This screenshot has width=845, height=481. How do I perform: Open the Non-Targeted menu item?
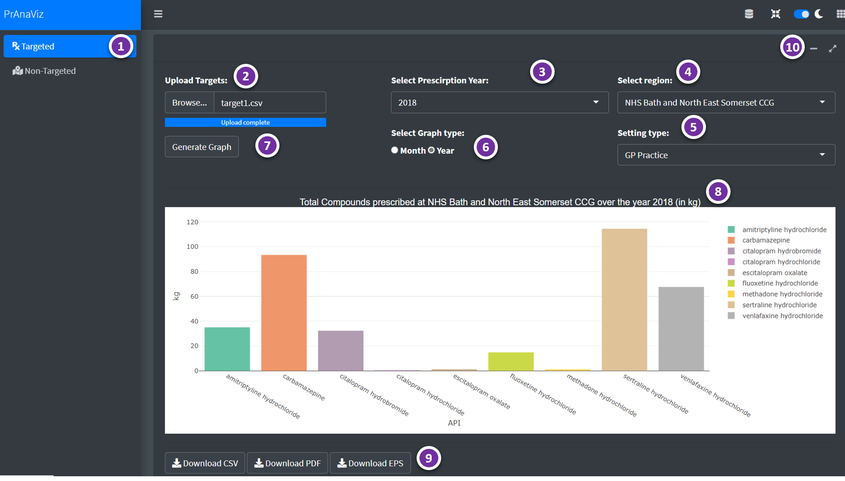point(50,71)
